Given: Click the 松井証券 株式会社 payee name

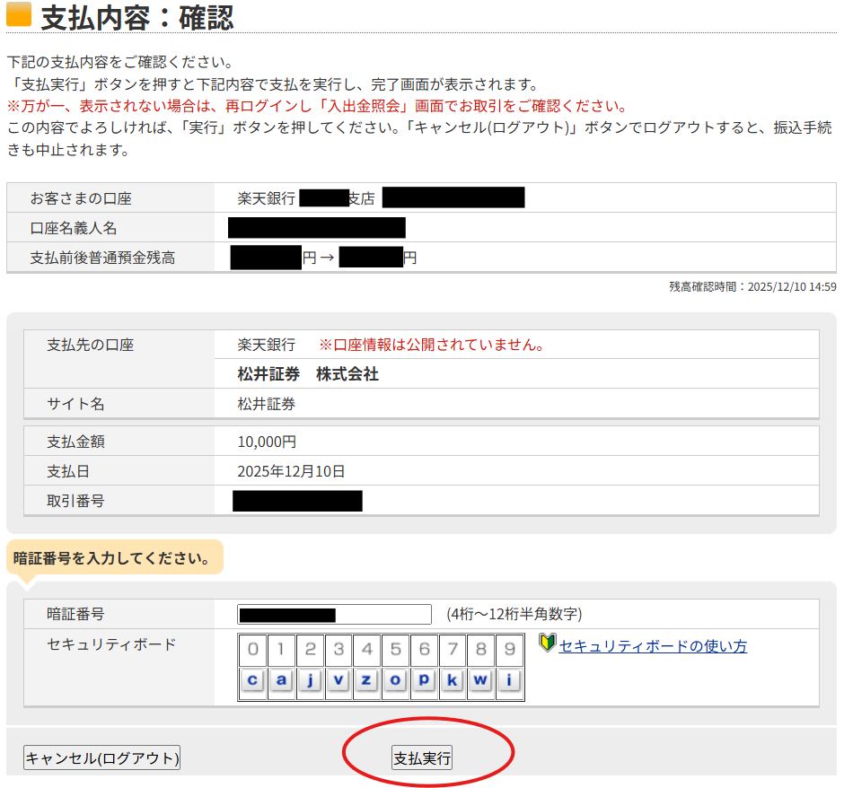Looking at the screenshot, I should 308,374.
